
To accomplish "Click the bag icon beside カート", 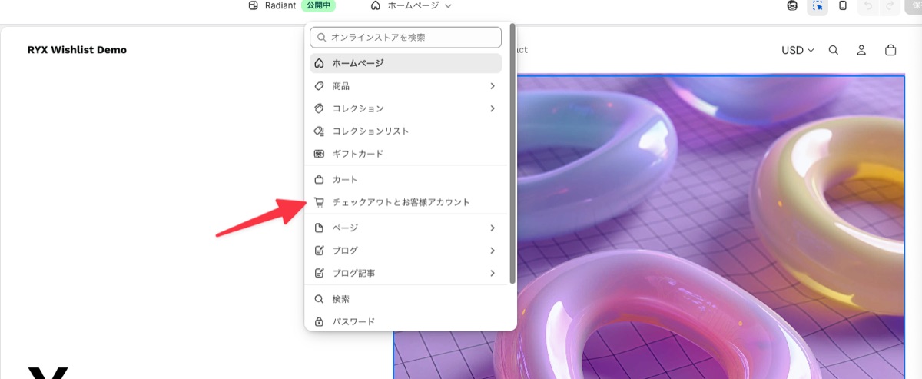I will pyautogui.click(x=320, y=179).
